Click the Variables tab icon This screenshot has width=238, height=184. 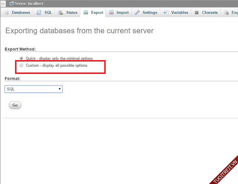tap(166, 13)
